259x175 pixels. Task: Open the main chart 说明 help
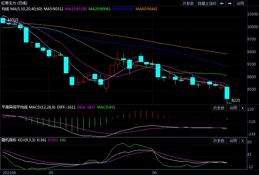[x=240, y=3]
